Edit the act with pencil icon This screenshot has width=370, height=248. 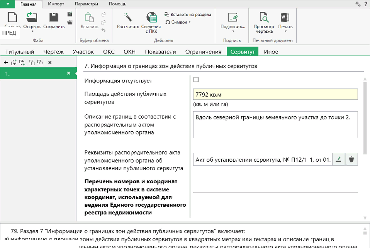point(338,159)
